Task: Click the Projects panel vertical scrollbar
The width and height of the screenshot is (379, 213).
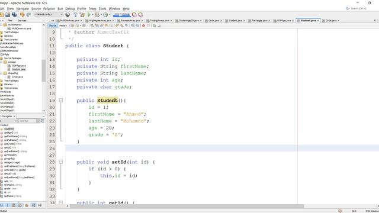Action: pyautogui.click(x=43, y=70)
